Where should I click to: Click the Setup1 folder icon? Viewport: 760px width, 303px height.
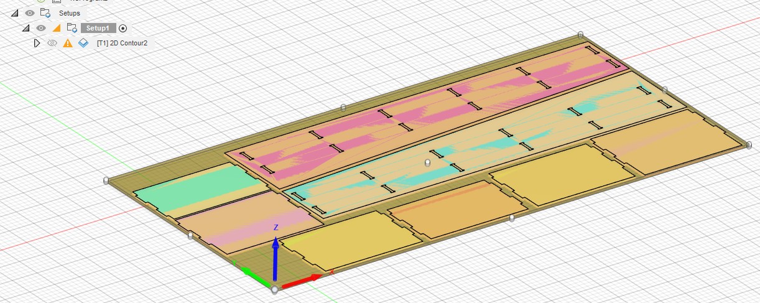click(x=72, y=28)
